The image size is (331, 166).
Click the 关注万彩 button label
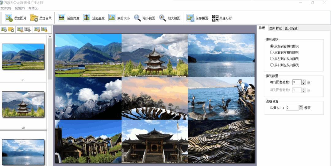click(226, 18)
